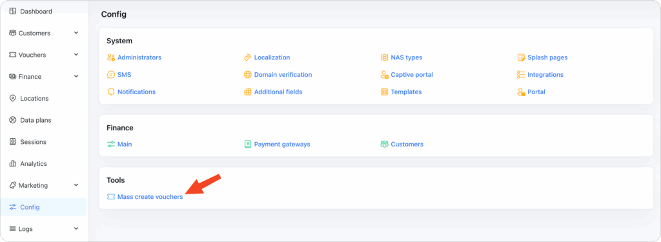Image resolution: width=661 pixels, height=242 pixels.
Task: Click the Payment gateways icon
Action: [247, 144]
